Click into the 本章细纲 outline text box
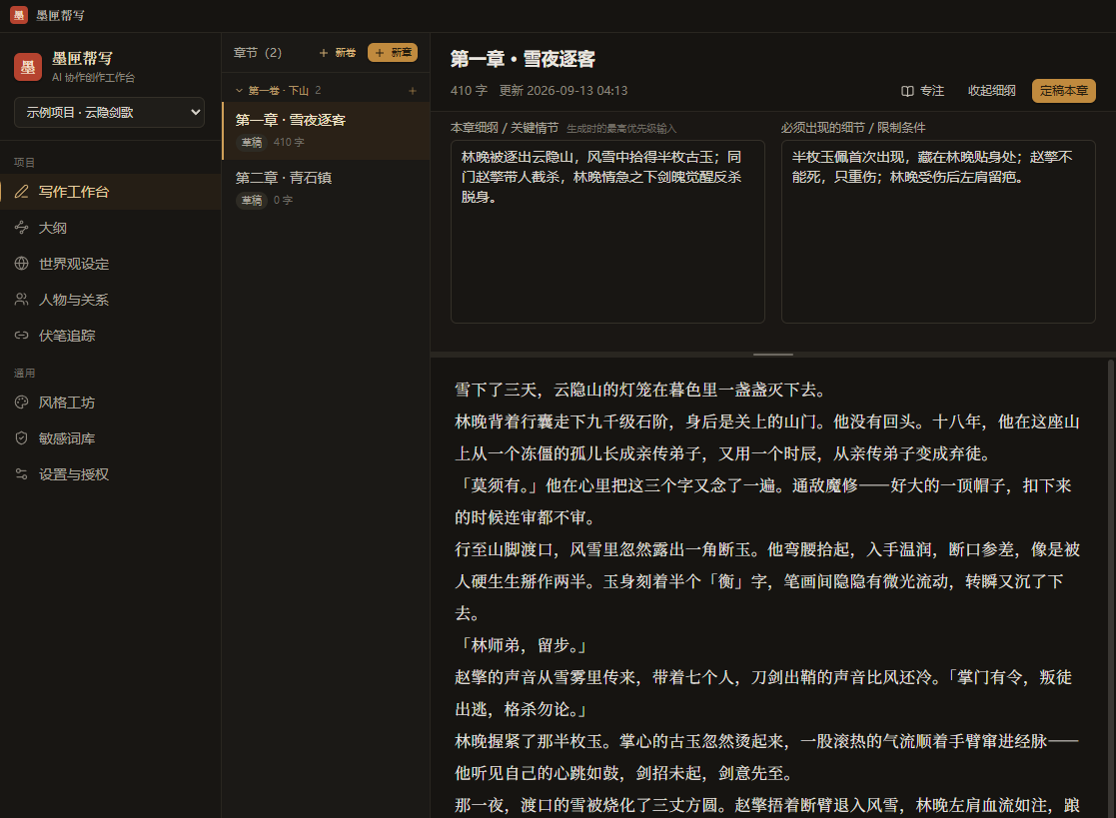 [x=607, y=231]
